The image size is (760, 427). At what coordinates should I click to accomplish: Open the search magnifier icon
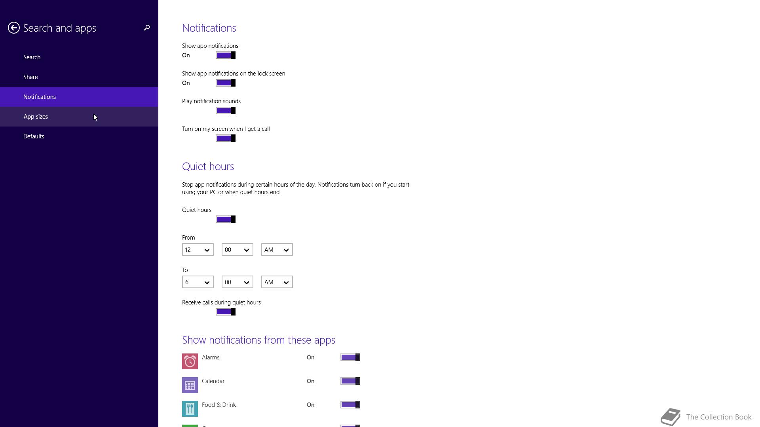tap(147, 28)
